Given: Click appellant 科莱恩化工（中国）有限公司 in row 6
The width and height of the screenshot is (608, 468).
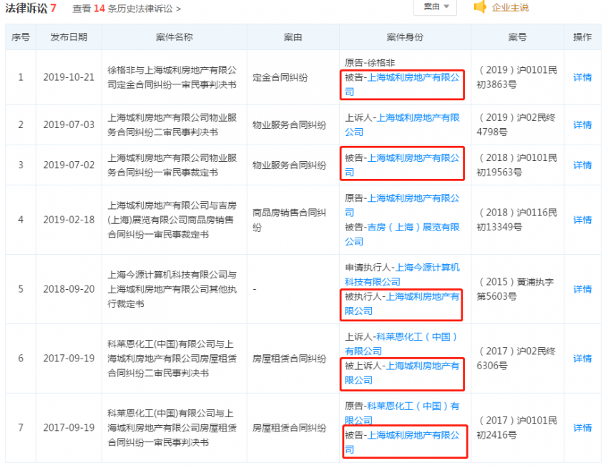Looking at the screenshot, I should [x=402, y=343].
